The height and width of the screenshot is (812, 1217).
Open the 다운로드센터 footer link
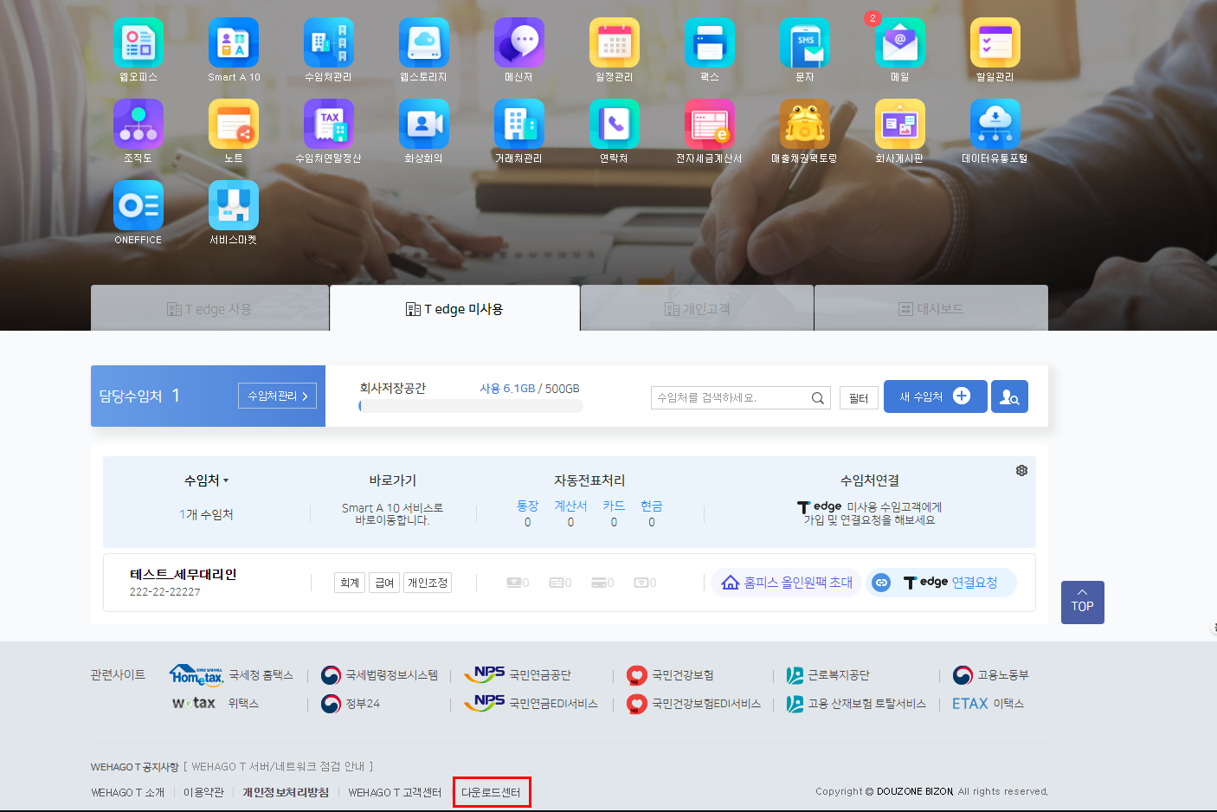[491, 792]
